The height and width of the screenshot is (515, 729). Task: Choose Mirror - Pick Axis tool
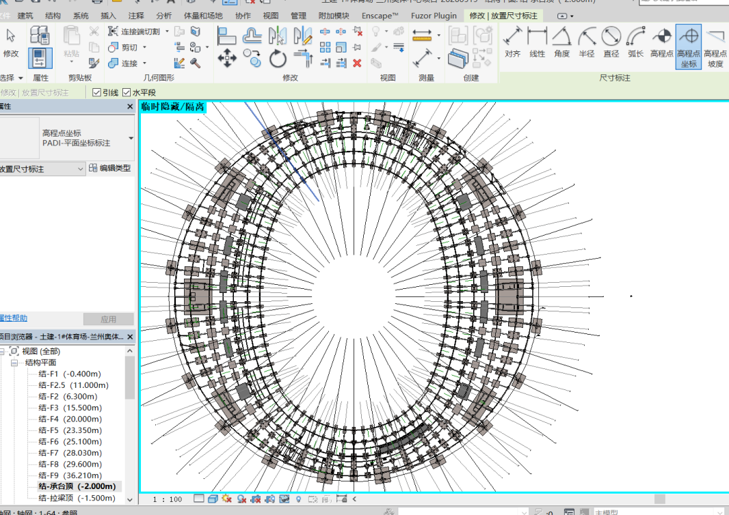click(x=278, y=36)
